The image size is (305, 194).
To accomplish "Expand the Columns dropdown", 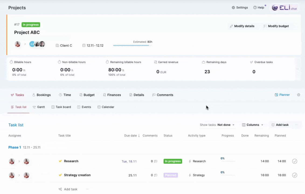I will [252, 125].
